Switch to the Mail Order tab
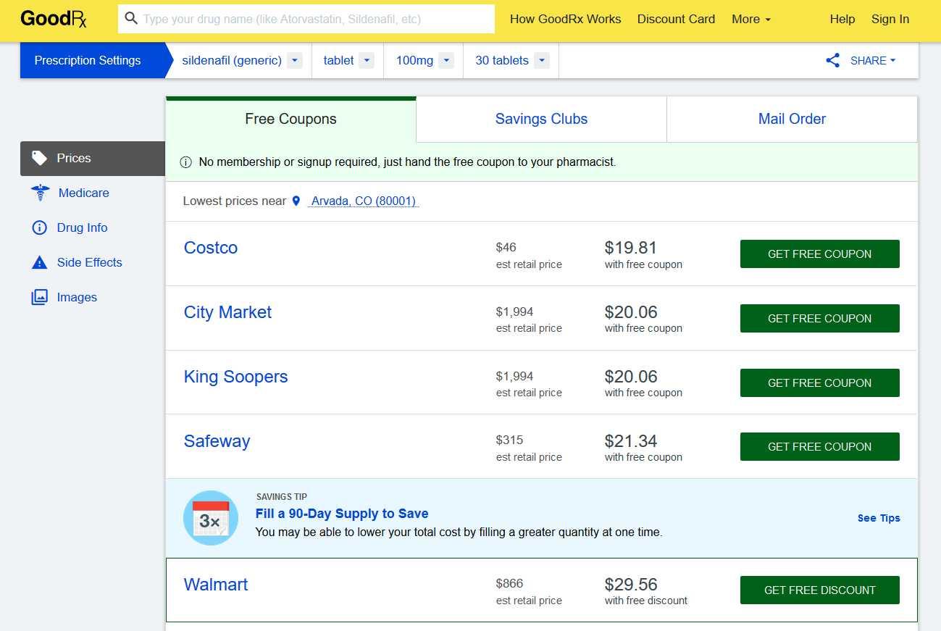The image size is (941, 631). 792,120
